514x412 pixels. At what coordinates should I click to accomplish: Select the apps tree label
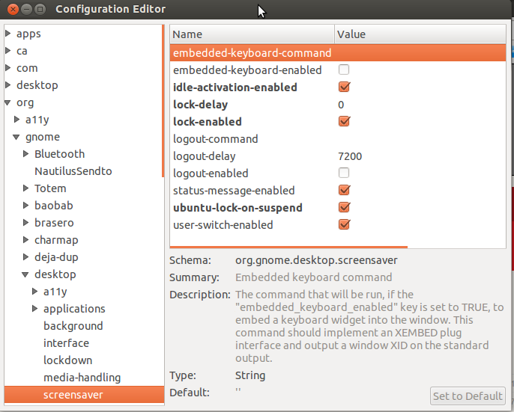click(x=28, y=34)
